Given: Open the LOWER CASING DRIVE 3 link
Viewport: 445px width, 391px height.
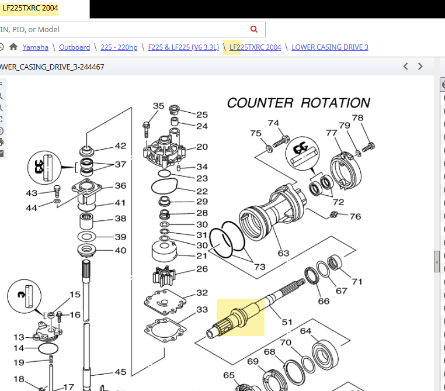Looking at the screenshot, I should click(330, 47).
